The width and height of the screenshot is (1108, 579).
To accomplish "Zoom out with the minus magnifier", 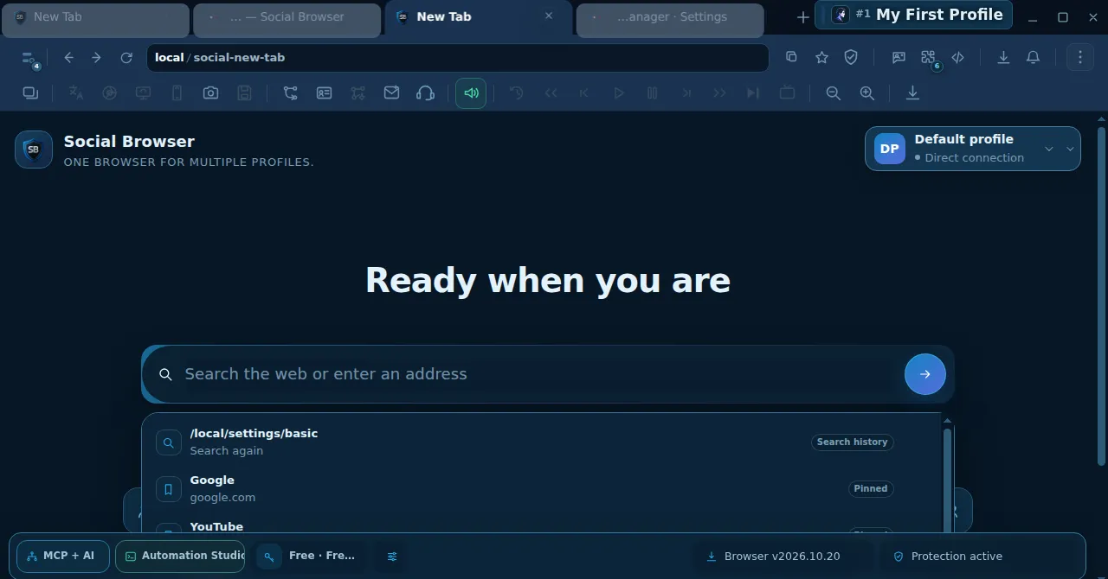I will click(833, 93).
